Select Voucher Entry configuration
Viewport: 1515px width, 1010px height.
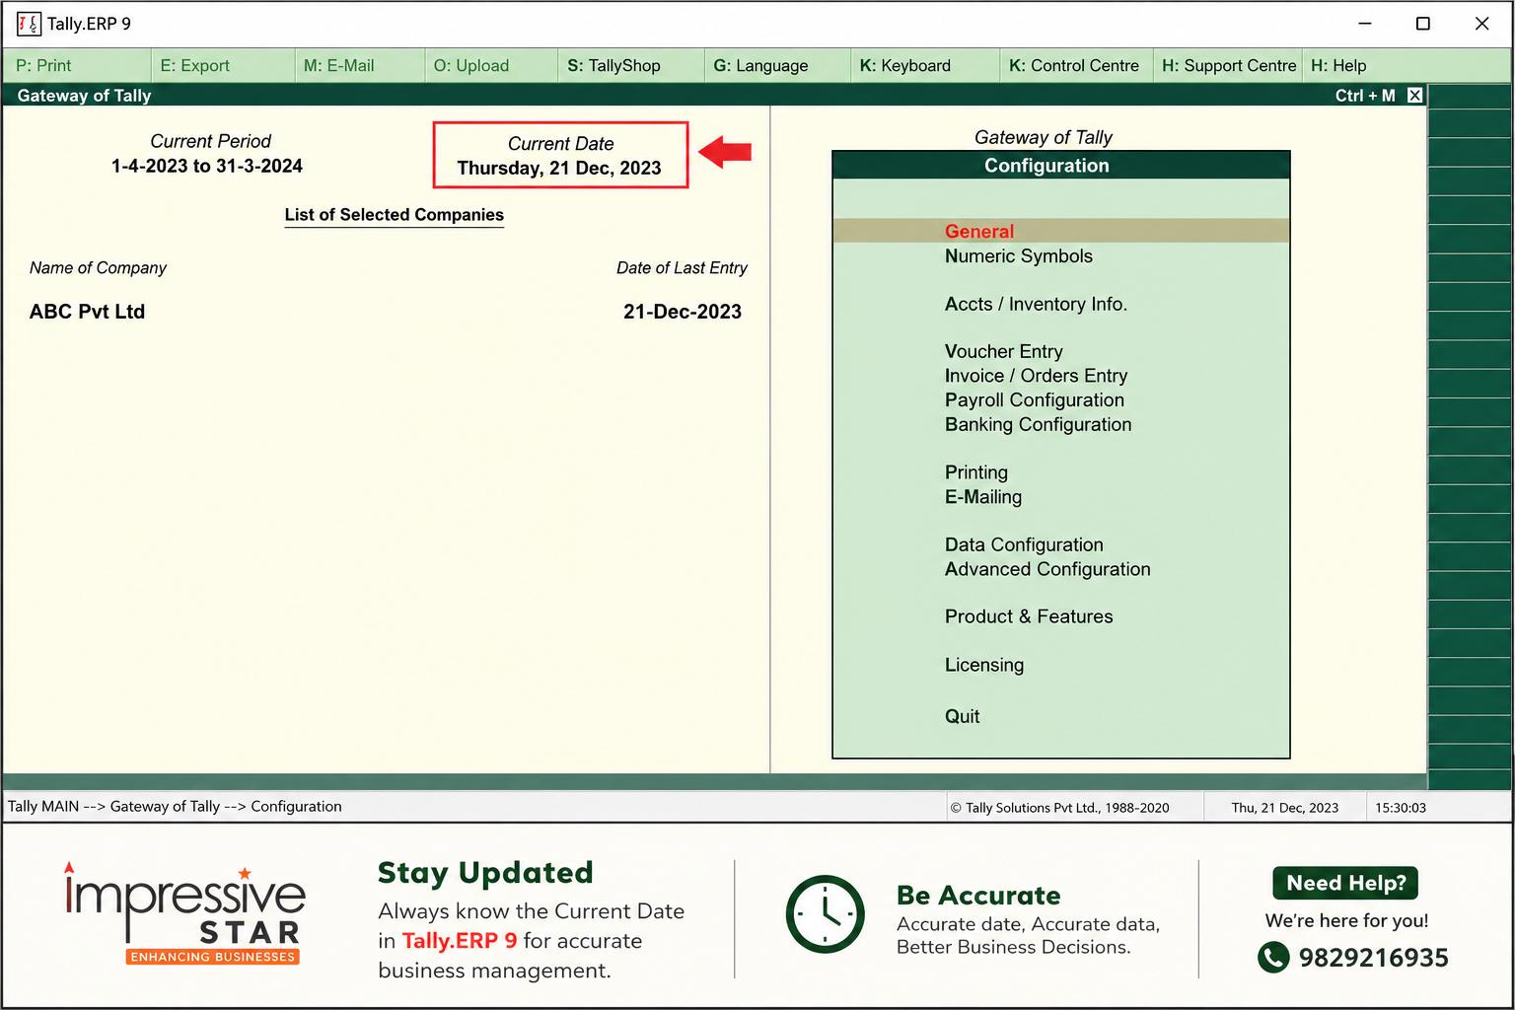tap(1003, 352)
